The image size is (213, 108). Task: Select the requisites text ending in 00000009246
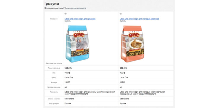[x=142, y=93]
